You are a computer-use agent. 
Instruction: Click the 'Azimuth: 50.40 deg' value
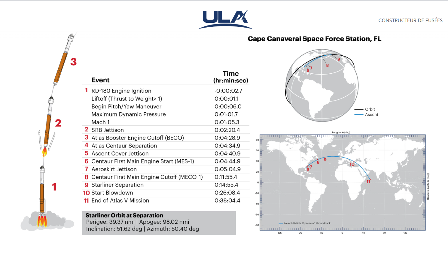point(173,229)
